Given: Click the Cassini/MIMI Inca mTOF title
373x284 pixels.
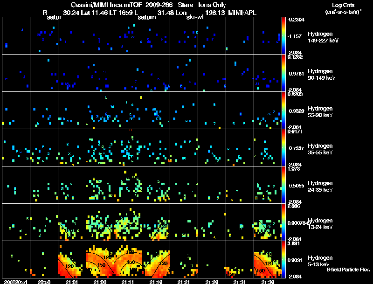Looking at the screenshot, I should point(106,5).
